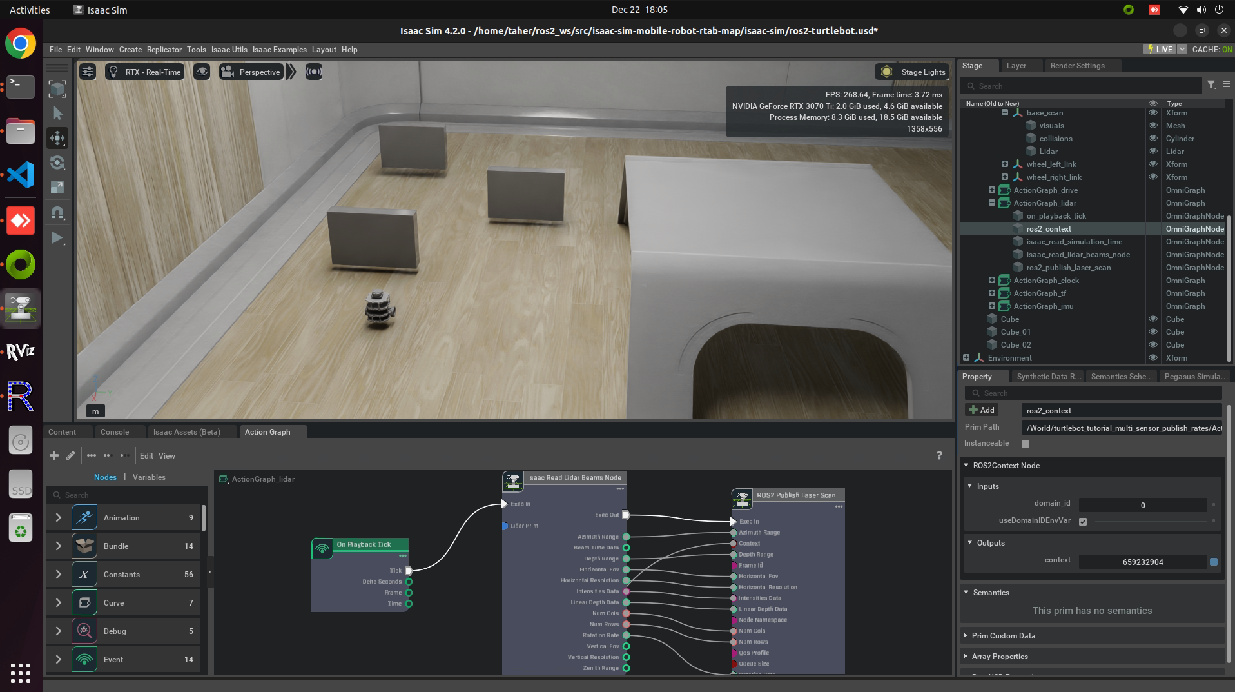1235x692 pixels.
Task: Switch to Variables list in Action Graph
Action: click(x=149, y=477)
